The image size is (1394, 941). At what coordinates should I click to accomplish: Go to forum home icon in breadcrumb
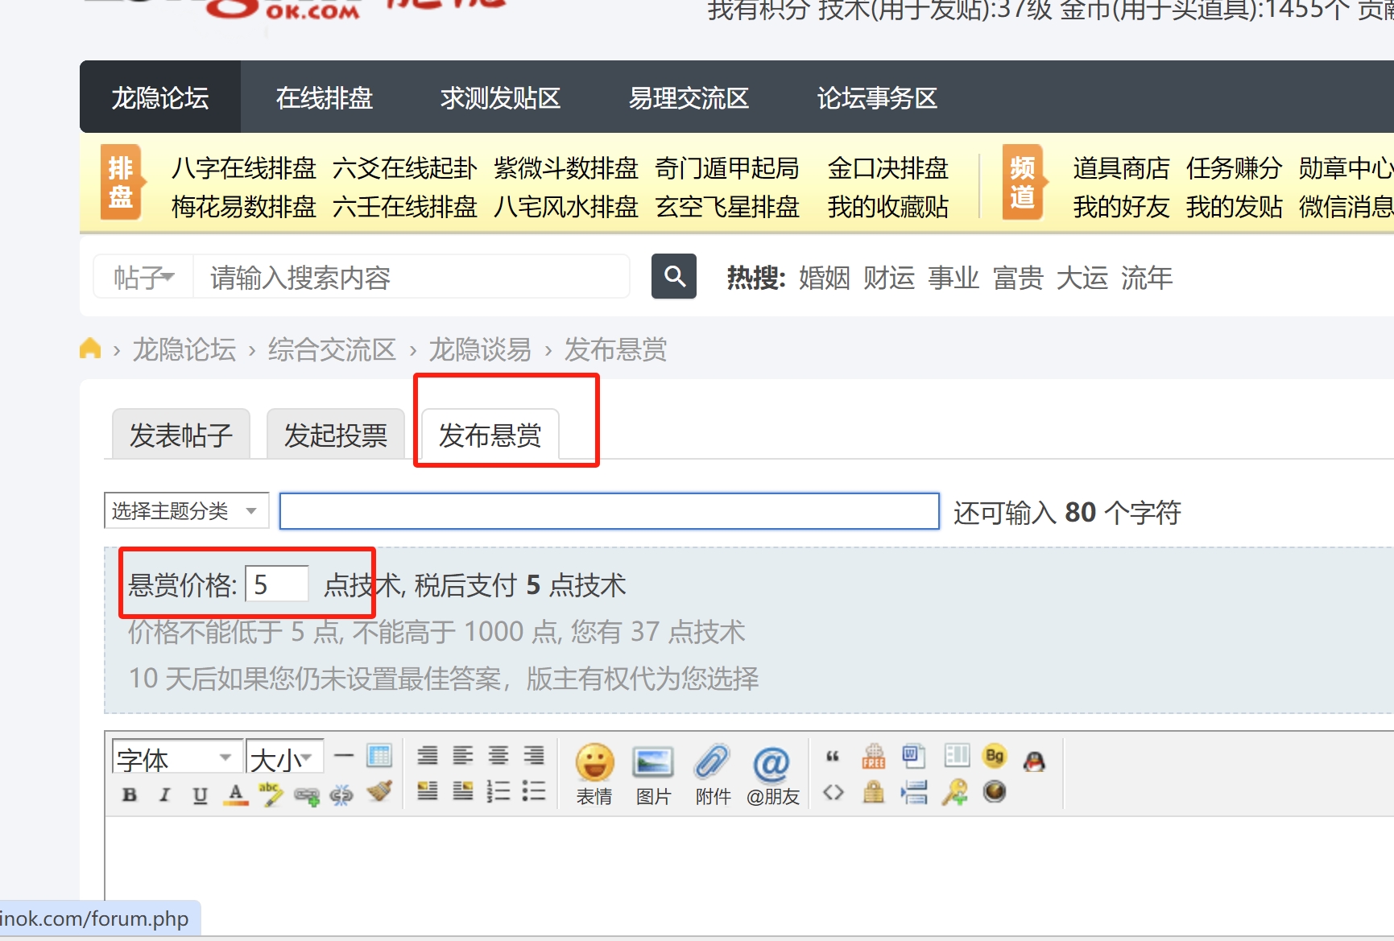click(x=90, y=349)
